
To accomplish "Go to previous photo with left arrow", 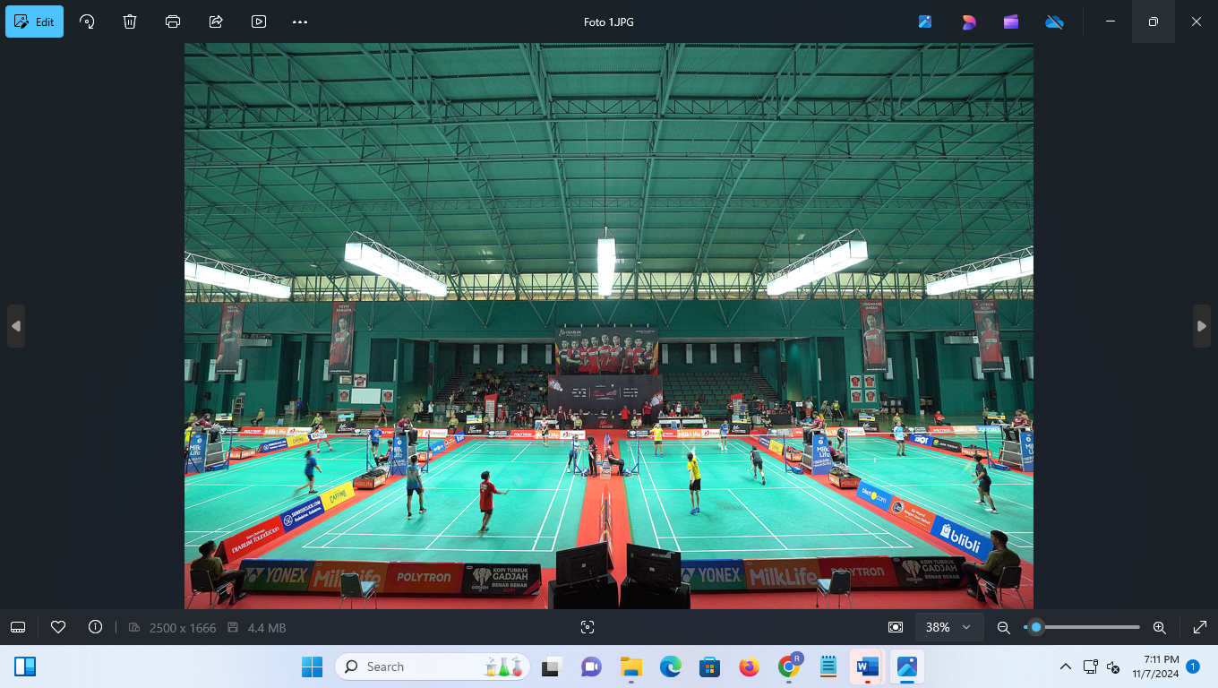I will tap(16, 326).
